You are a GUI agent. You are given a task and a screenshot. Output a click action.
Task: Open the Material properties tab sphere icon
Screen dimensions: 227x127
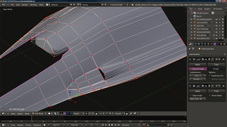tap(221, 44)
